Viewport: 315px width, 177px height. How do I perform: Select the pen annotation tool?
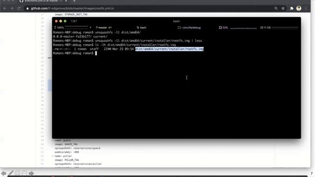pyautogui.click(x=11, y=173)
